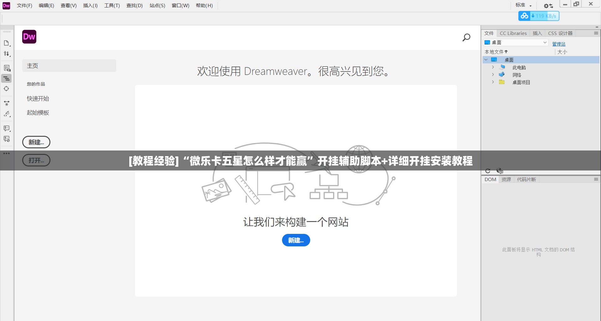Sort by the 本地文件 column header

496,52
